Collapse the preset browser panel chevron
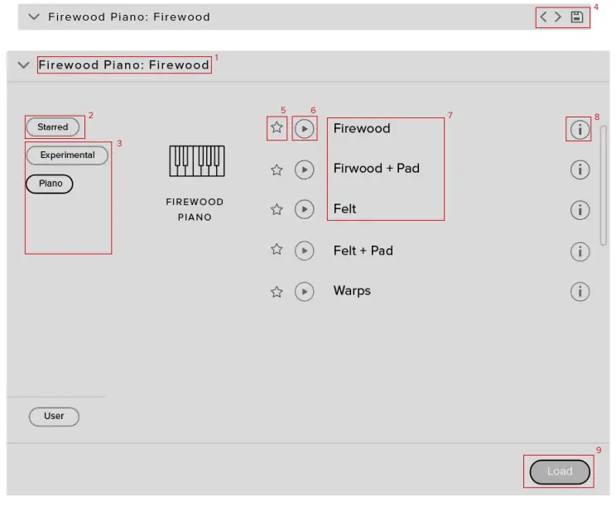 (x=23, y=65)
